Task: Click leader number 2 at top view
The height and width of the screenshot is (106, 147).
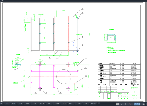Action: tap(82, 13)
